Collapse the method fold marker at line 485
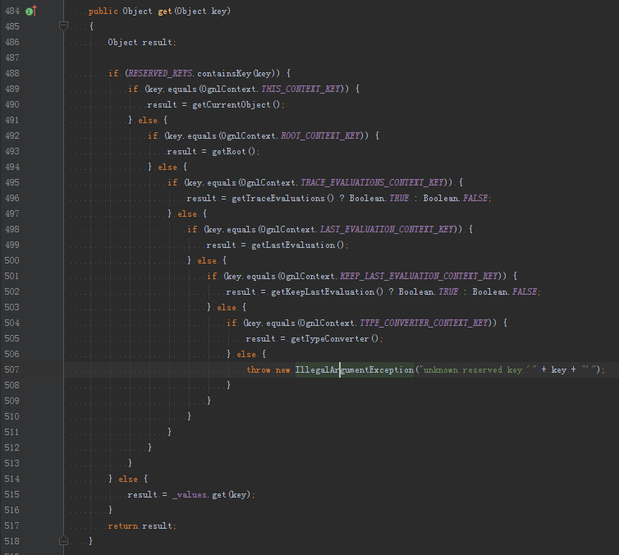The height and width of the screenshot is (555, 619). click(63, 26)
